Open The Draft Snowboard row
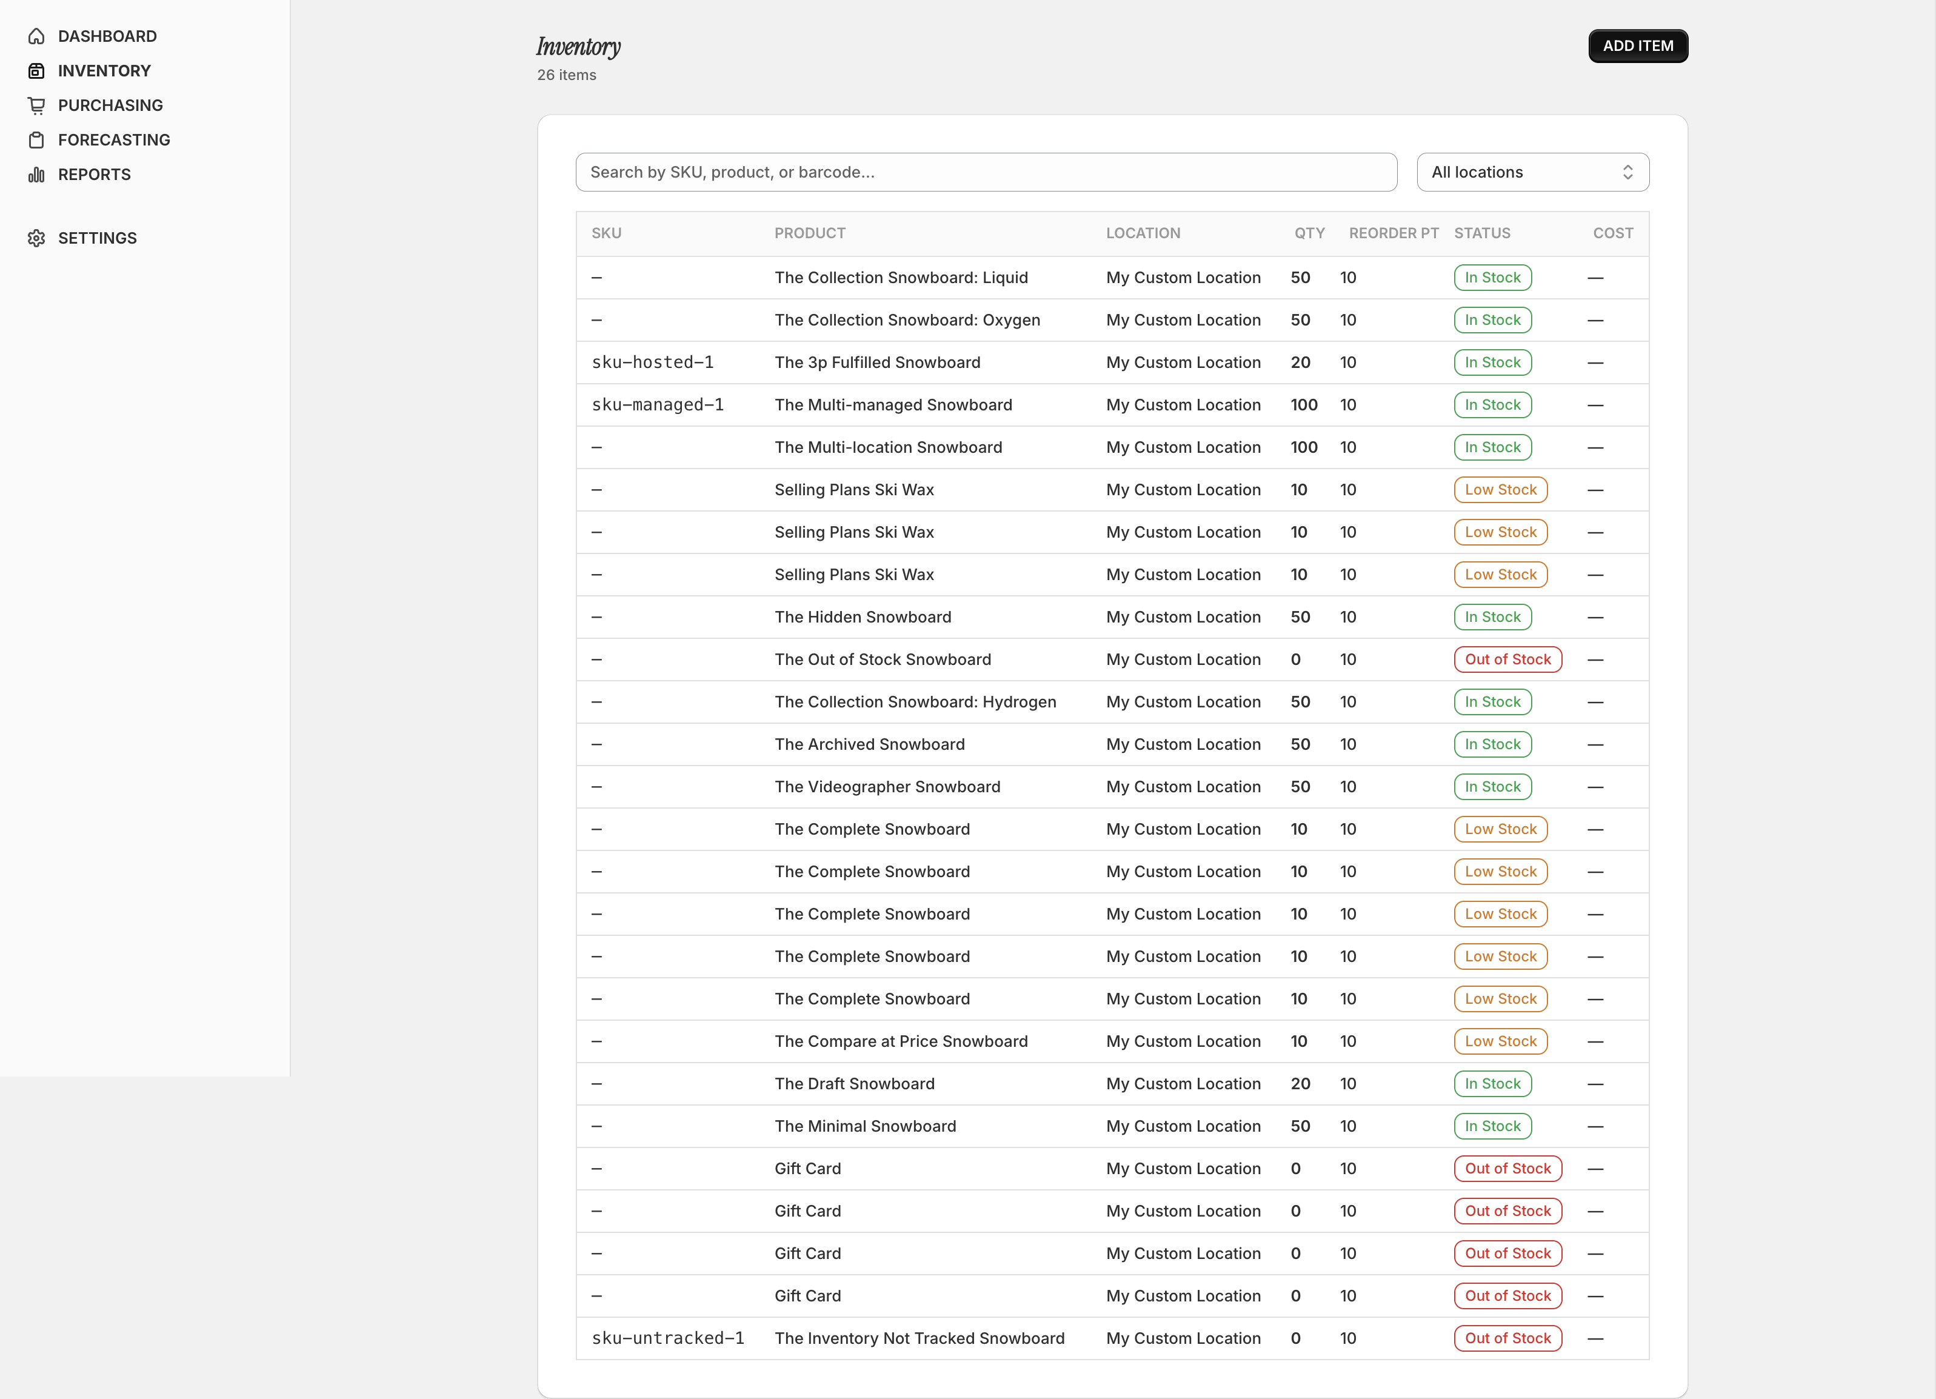Image resolution: width=1936 pixels, height=1399 pixels. (x=1112, y=1084)
